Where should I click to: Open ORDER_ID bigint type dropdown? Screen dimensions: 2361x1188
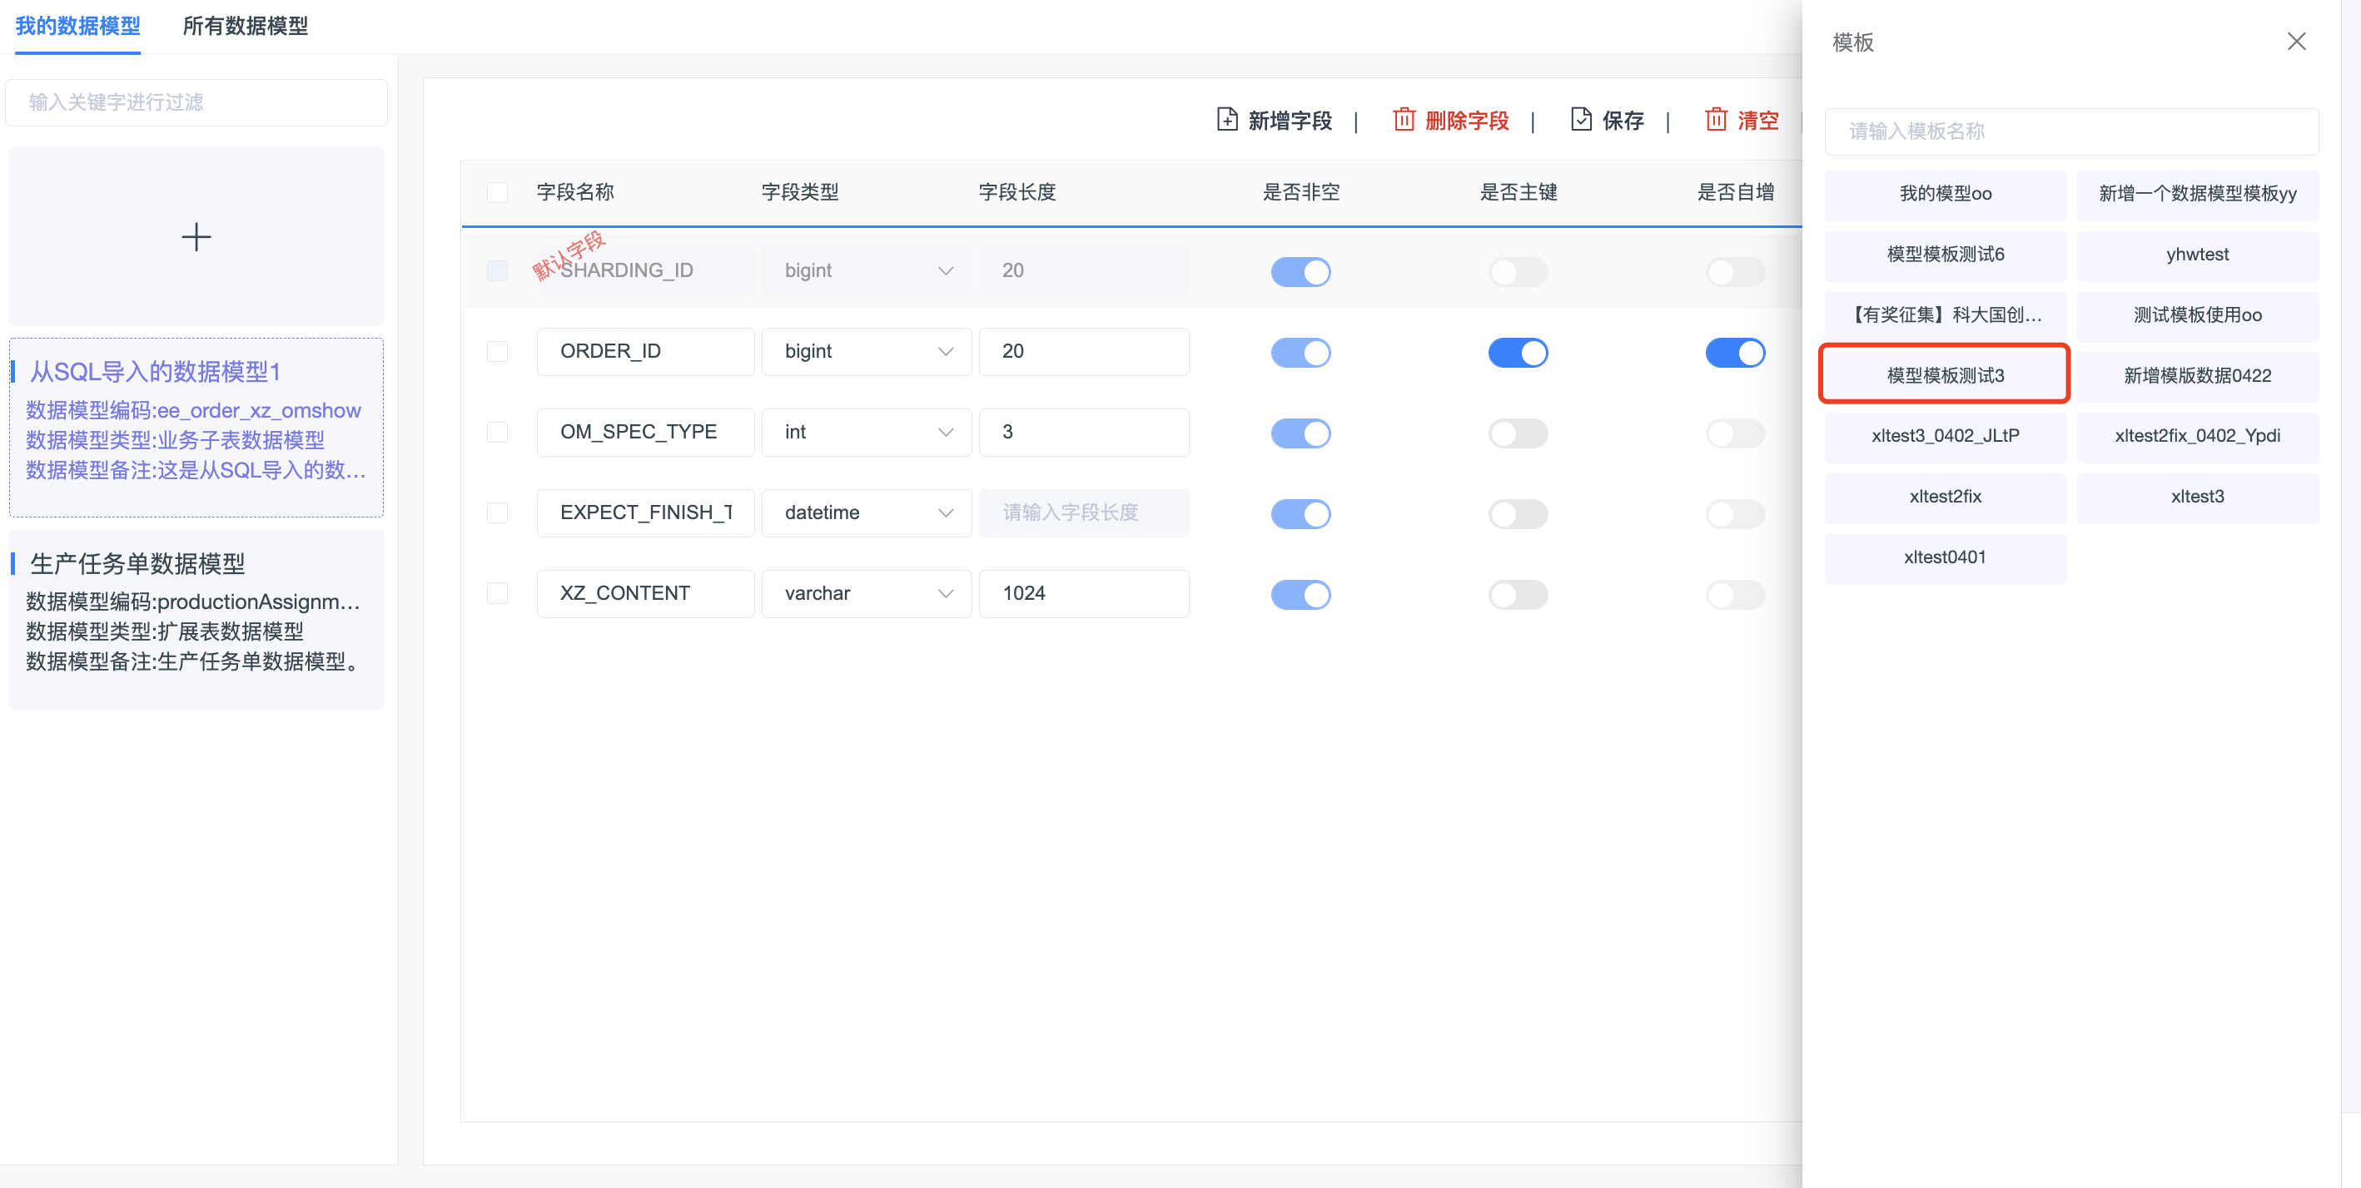click(866, 352)
